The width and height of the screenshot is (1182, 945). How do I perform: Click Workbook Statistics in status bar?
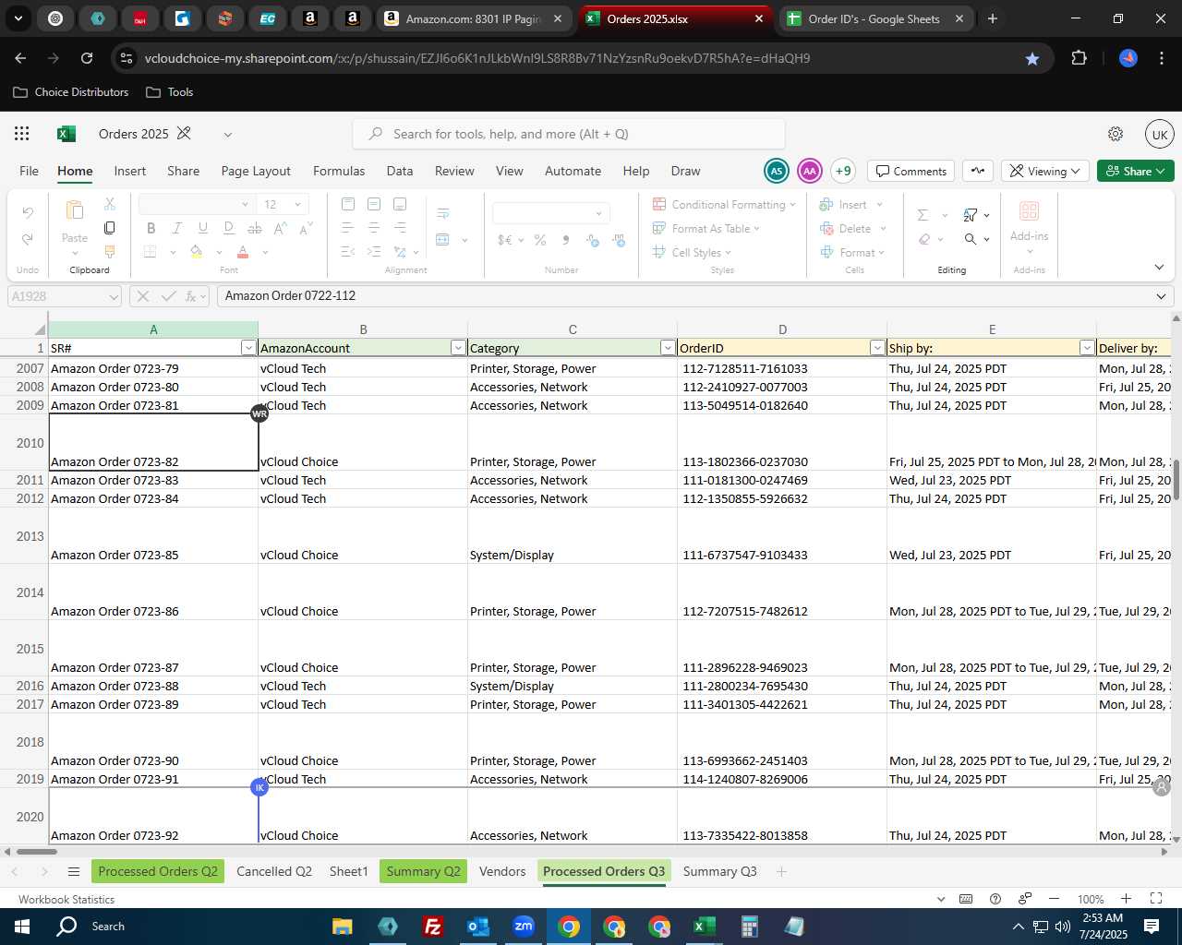[66, 899]
